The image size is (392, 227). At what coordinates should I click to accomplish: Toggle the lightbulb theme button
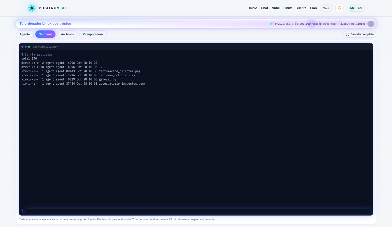[339, 8]
